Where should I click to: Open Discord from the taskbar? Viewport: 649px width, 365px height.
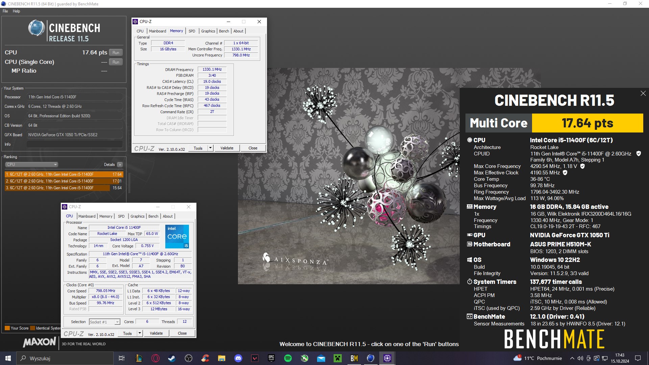[x=238, y=358]
